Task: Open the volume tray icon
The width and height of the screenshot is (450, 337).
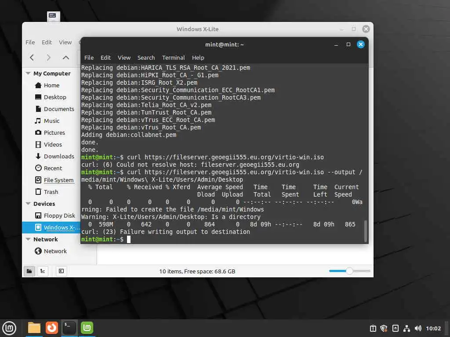Action: click(x=418, y=328)
